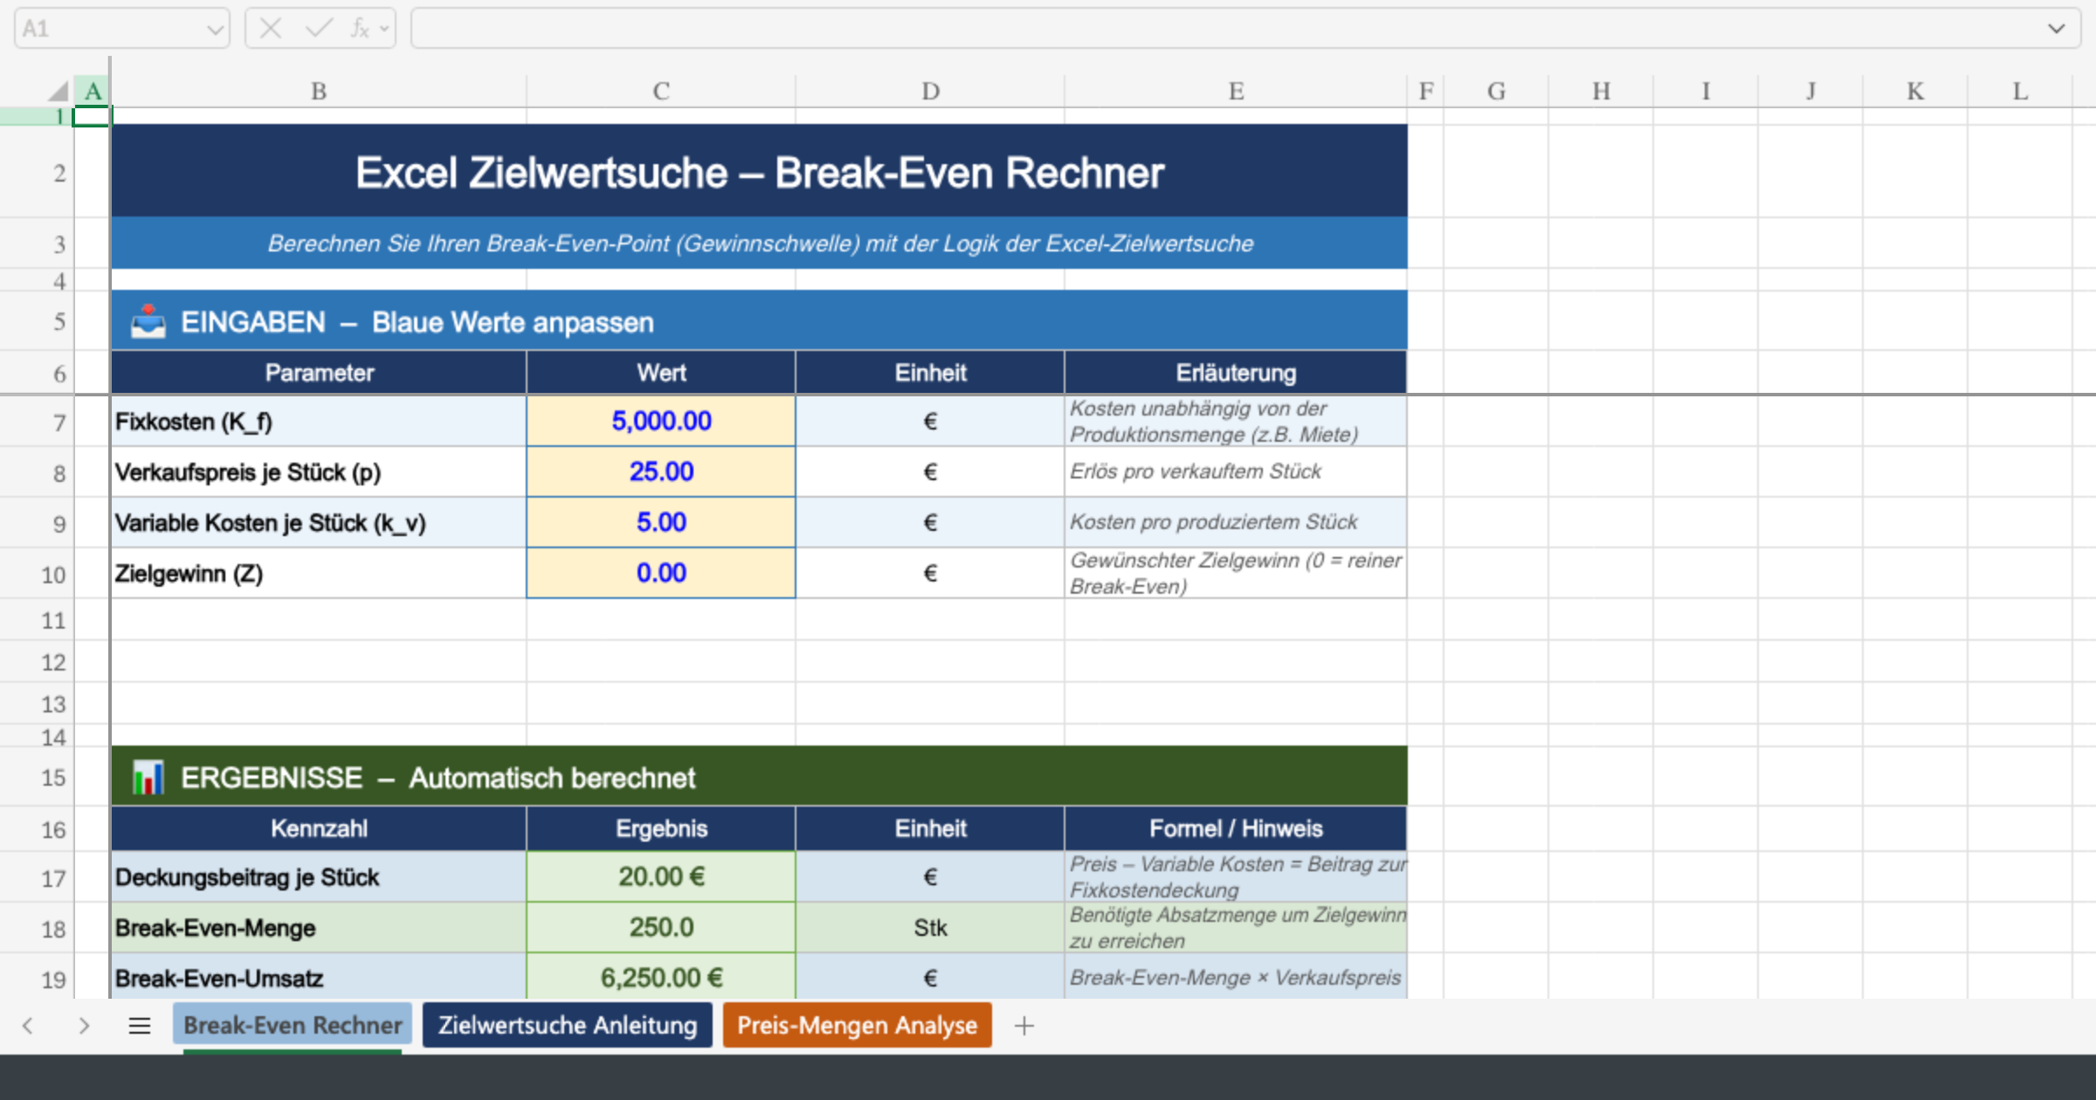Expand the formula bar chevron

[2057, 29]
